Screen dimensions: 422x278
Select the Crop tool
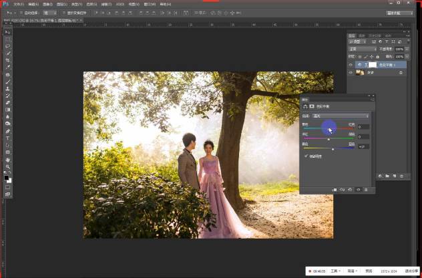click(7, 60)
